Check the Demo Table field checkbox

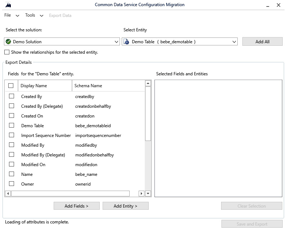coord(12,125)
